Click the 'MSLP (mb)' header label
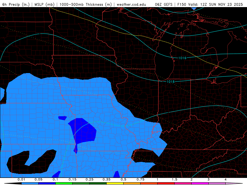The image size is (247, 185). [x=44, y=4]
